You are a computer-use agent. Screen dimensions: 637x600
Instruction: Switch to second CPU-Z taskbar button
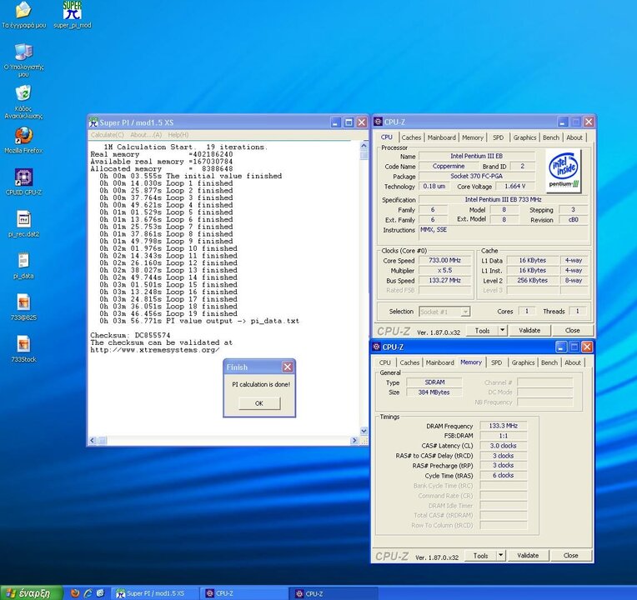click(334, 593)
